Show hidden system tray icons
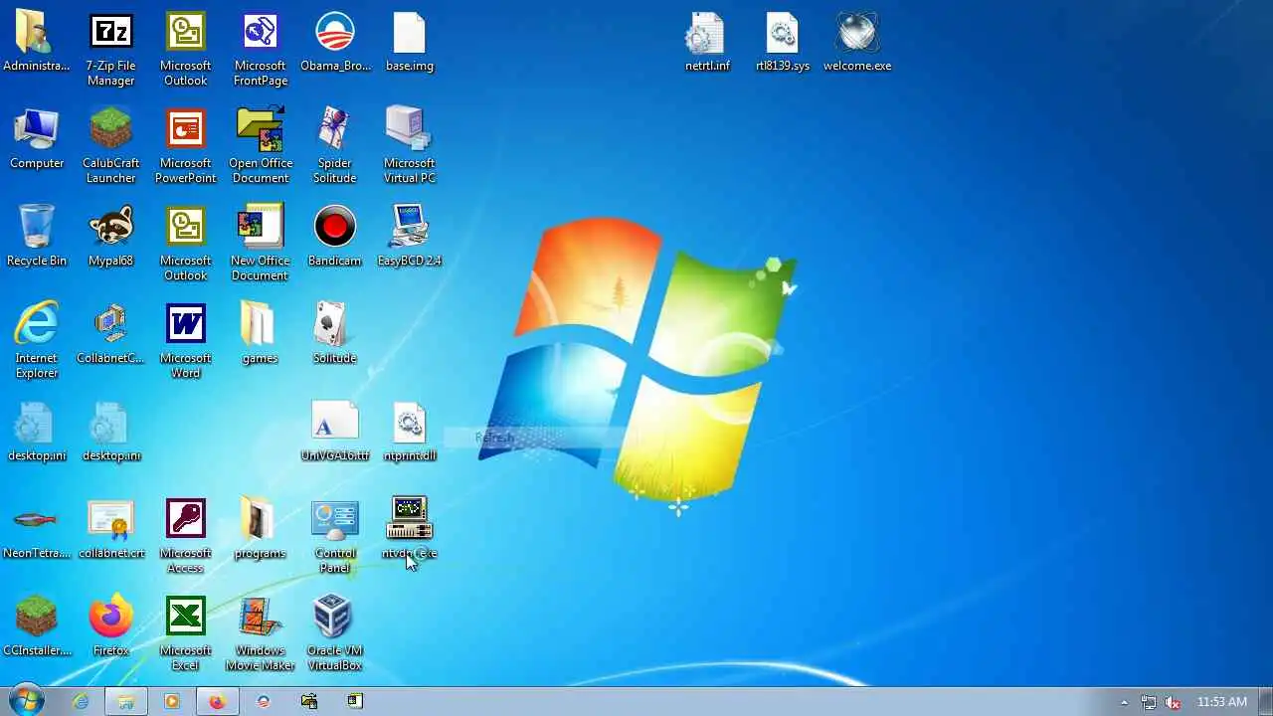This screenshot has width=1273, height=716. tap(1125, 702)
